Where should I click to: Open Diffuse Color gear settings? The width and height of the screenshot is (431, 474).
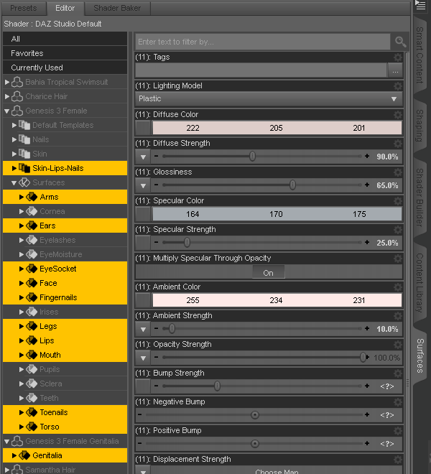[398, 115]
